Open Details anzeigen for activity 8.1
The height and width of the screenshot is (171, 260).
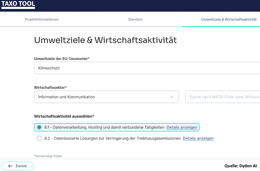point(182,127)
